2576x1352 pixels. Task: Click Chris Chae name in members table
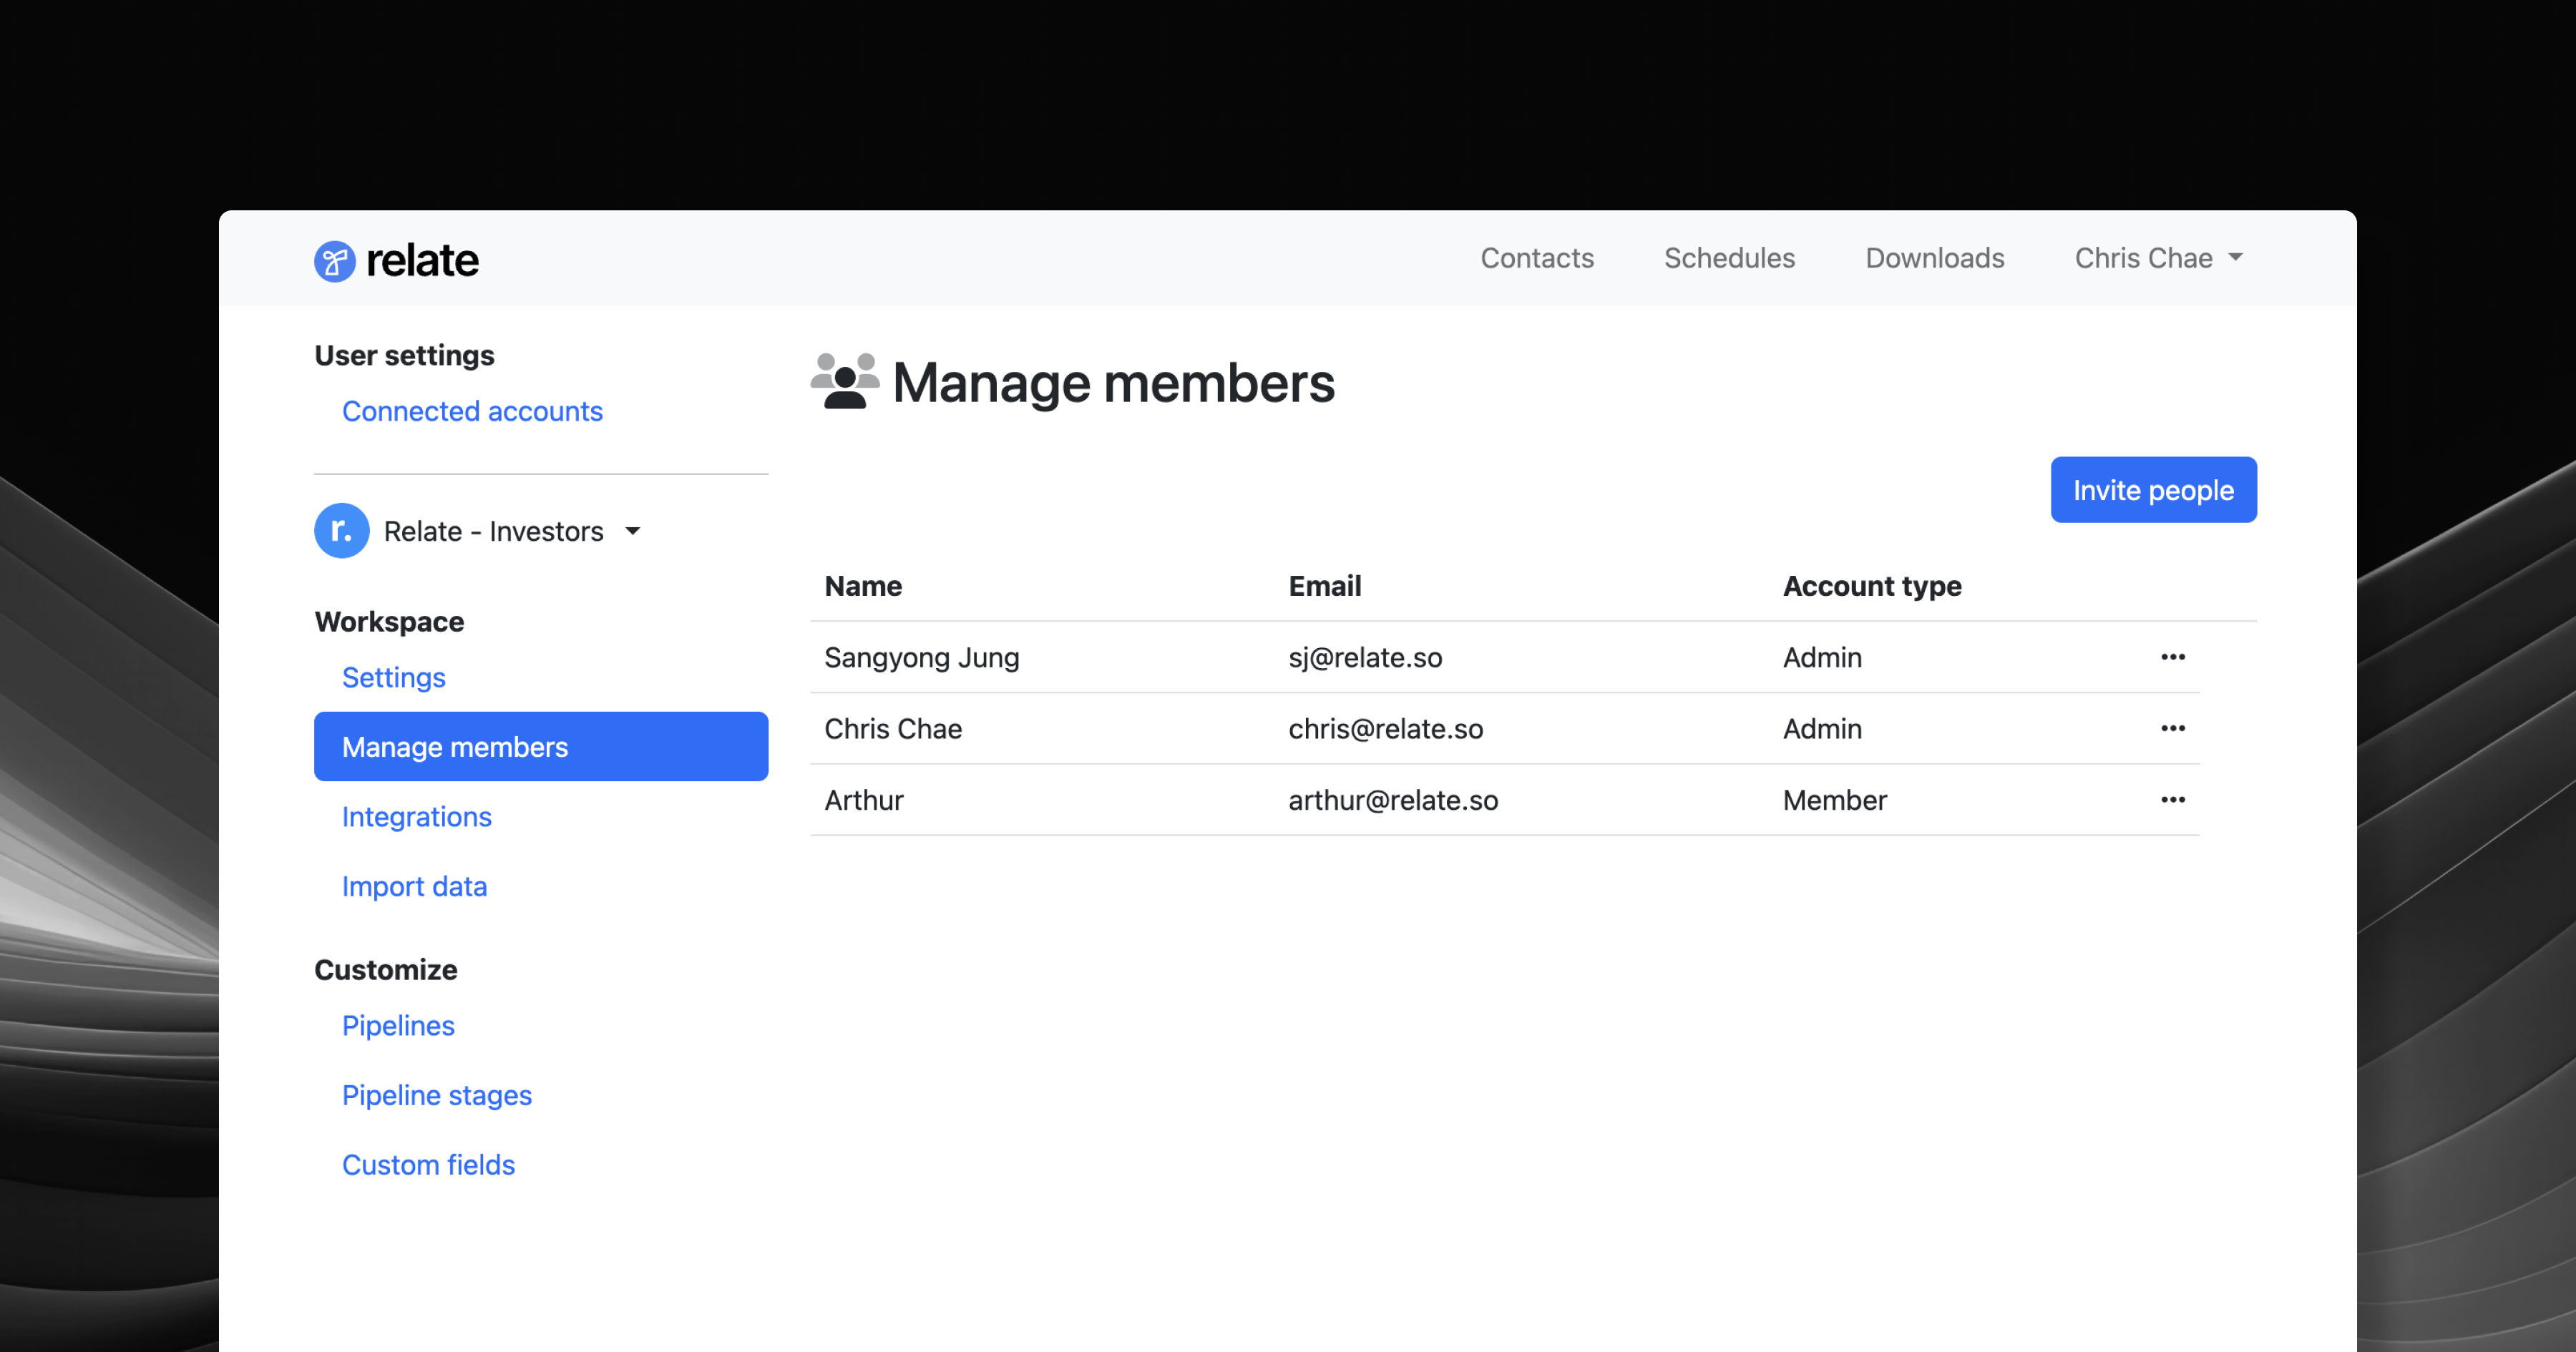(893, 728)
